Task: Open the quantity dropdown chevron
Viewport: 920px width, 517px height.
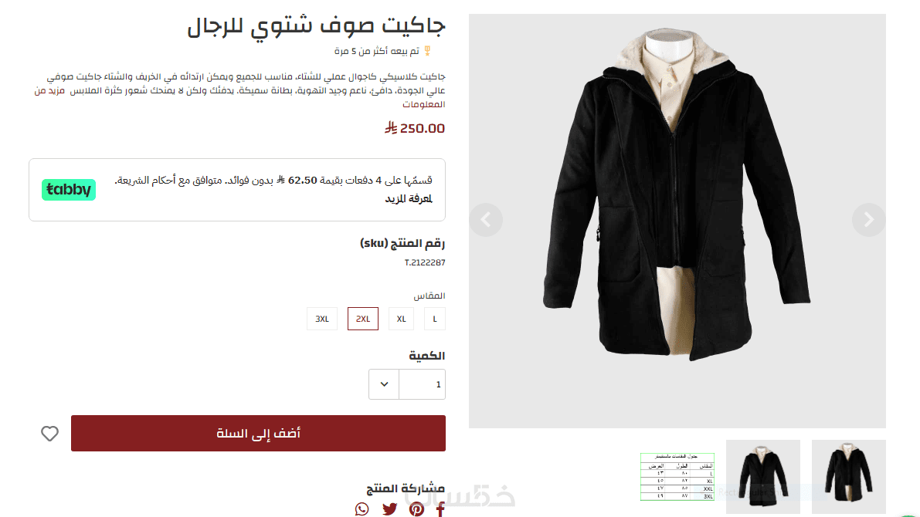Action: [384, 384]
